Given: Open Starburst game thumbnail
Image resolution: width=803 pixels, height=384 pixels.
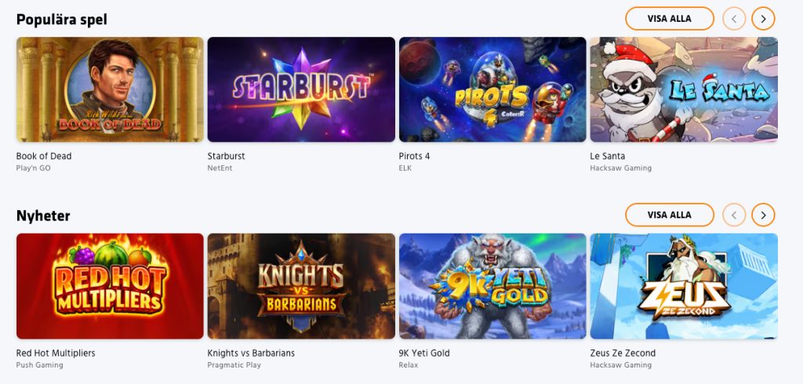Looking at the screenshot, I should (x=301, y=89).
